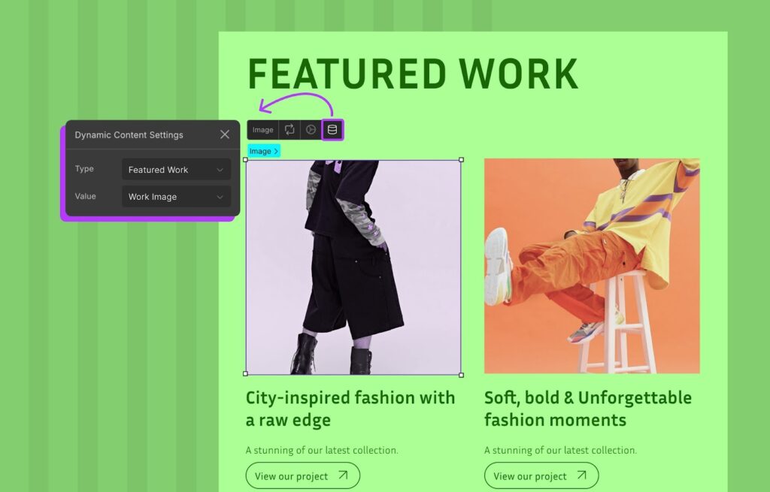Click the database dynamic content icon
This screenshot has width=770, height=492.
pos(332,130)
